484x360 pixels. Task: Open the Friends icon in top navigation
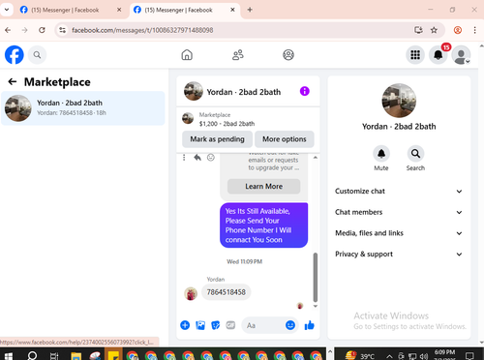click(238, 55)
